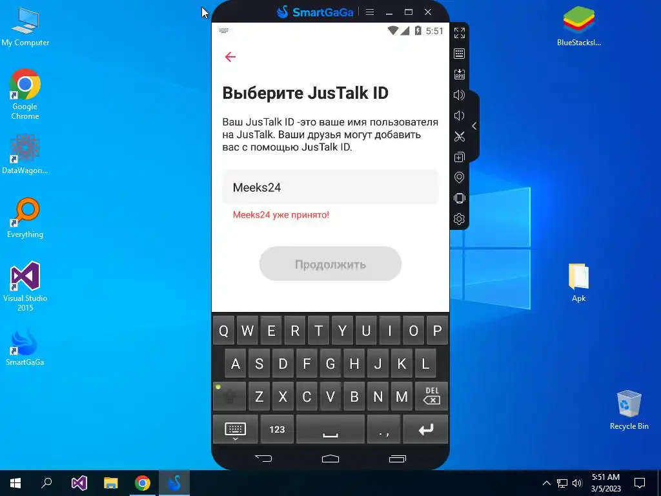Tap the L key on keyboard
The height and width of the screenshot is (496, 661).
tap(425, 364)
